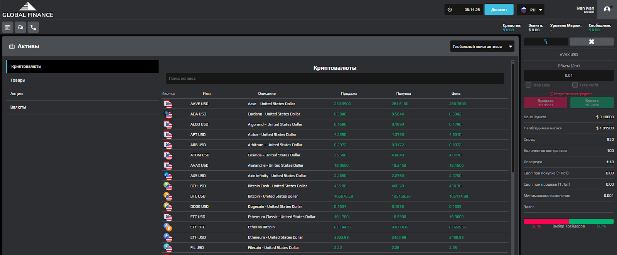Click the AAVE USD coin icon
The image size is (617, 255).
click(168, 104)
